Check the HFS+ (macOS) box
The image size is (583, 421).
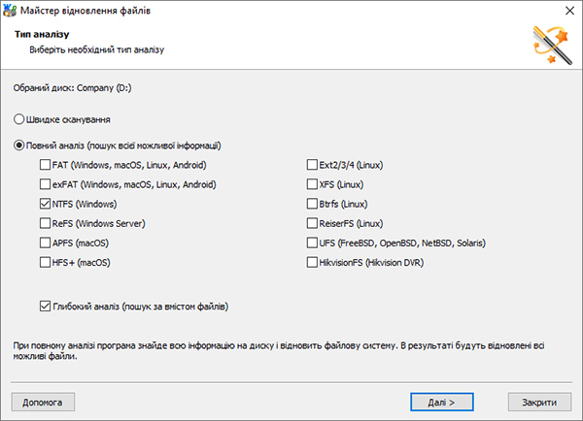pyautogui.click(x=45, y=262)
